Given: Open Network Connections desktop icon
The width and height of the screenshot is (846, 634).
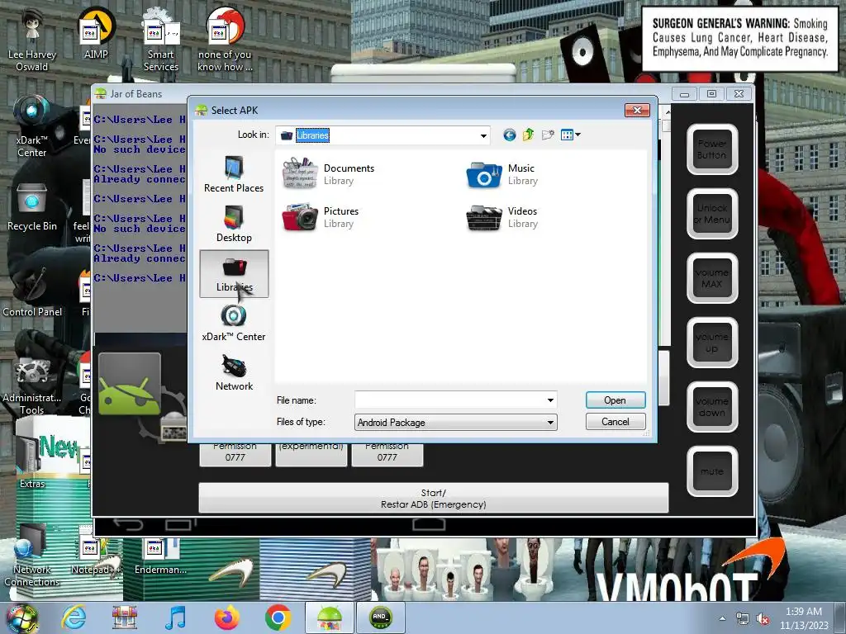Looking at the screenshot, I should click(32, 556).
